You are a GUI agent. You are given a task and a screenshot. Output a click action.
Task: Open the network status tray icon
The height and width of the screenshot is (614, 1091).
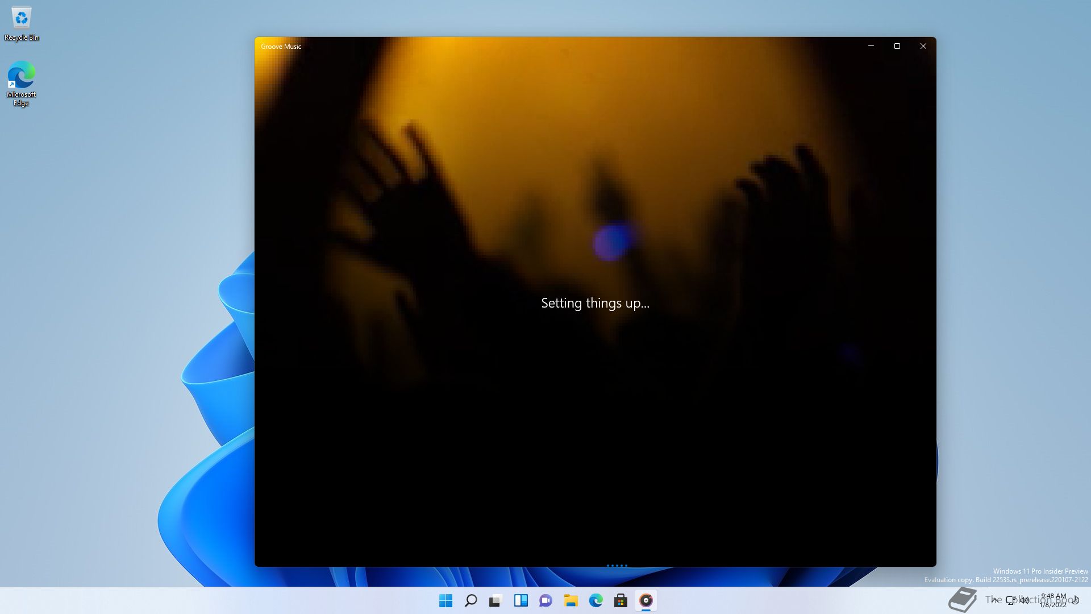pyautogui.click(x=1011, y=600)
